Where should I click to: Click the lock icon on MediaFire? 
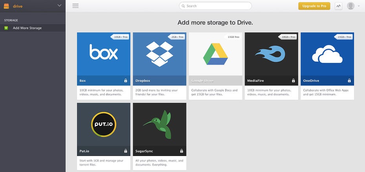pos(293,81)
